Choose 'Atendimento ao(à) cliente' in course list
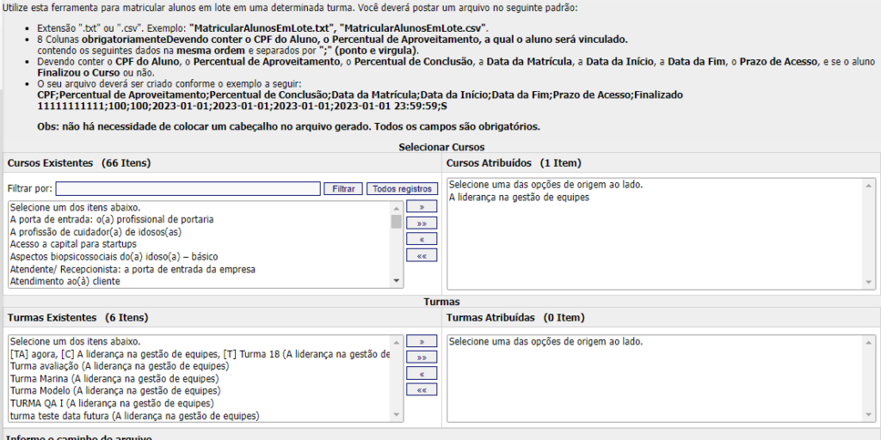 [65, 281]
